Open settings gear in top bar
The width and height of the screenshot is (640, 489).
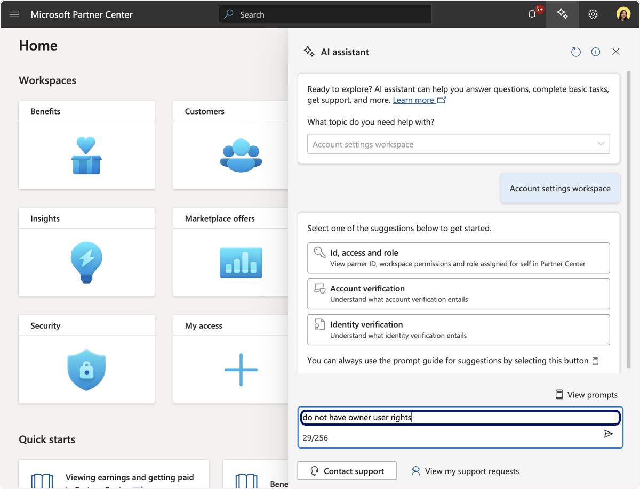(x=593, y=14)
